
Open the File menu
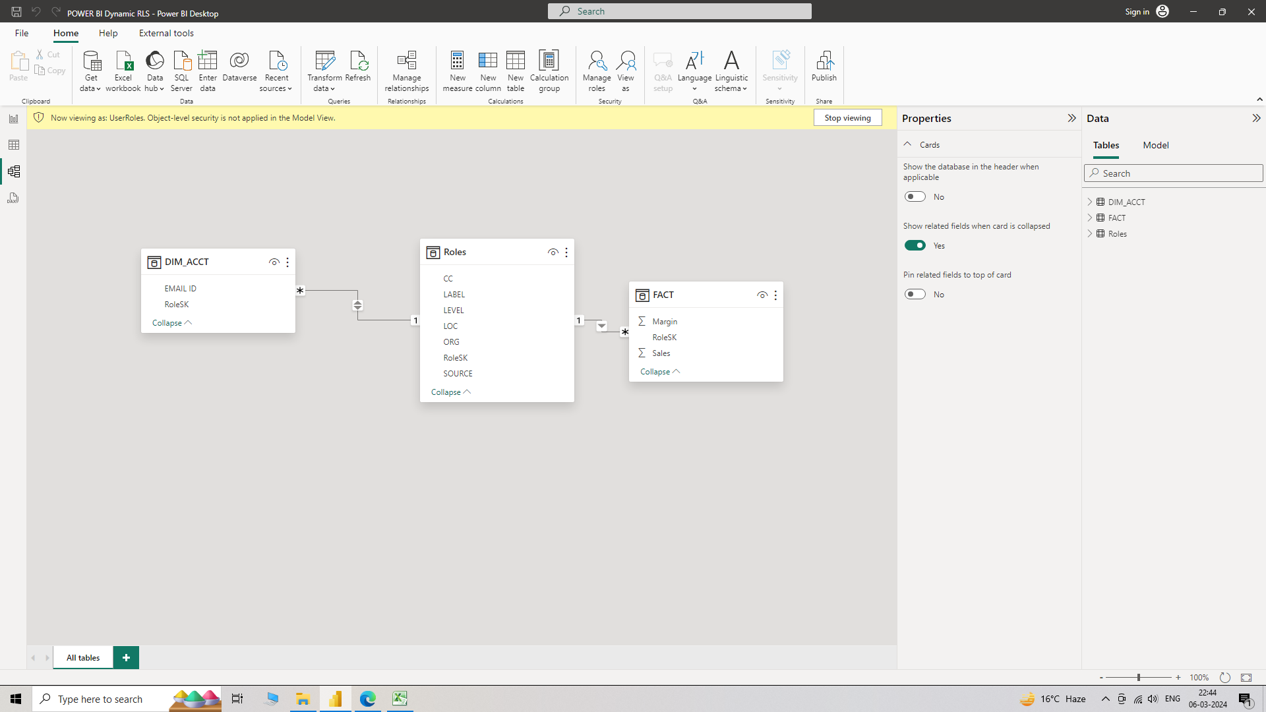[x=22, y=33]
